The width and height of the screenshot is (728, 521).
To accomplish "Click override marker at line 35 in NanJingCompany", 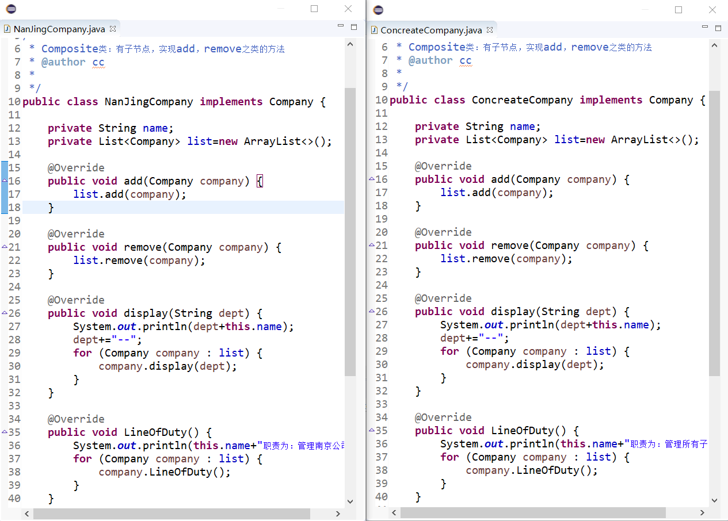I will tap(5, 432).
